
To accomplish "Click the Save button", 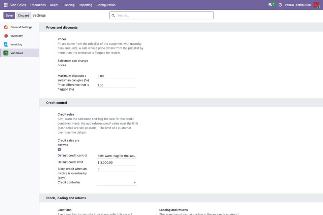I will pos(9,15).
